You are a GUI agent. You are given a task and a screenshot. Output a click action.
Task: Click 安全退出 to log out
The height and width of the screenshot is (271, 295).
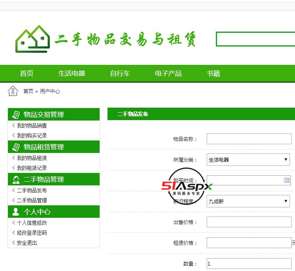(x=27, y=243)
